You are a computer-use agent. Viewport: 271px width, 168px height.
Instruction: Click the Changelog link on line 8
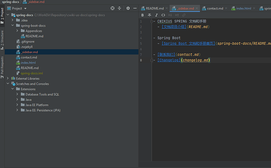169,60
